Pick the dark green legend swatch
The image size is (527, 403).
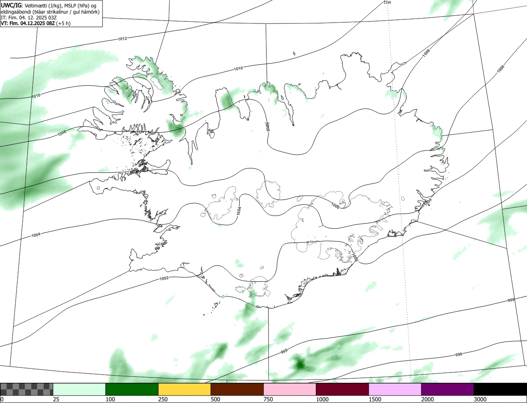pyautogui.click(x=132, y=389)
